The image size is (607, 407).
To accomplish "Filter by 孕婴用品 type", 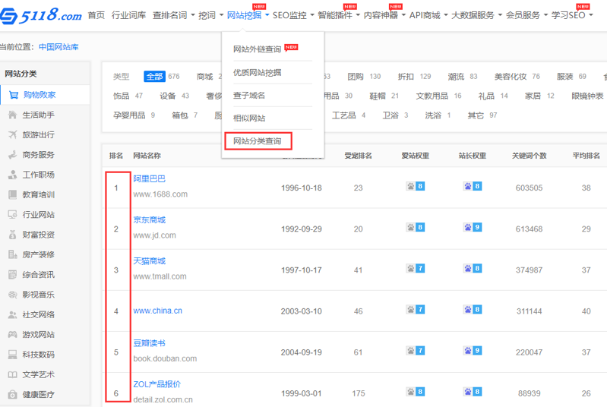I will tap(129, 115).
